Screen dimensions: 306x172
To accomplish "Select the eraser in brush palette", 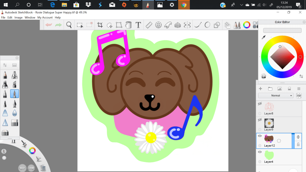I will [14, 122].
